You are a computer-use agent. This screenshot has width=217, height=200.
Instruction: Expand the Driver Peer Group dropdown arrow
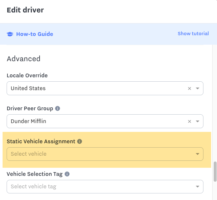pos(198,121)
